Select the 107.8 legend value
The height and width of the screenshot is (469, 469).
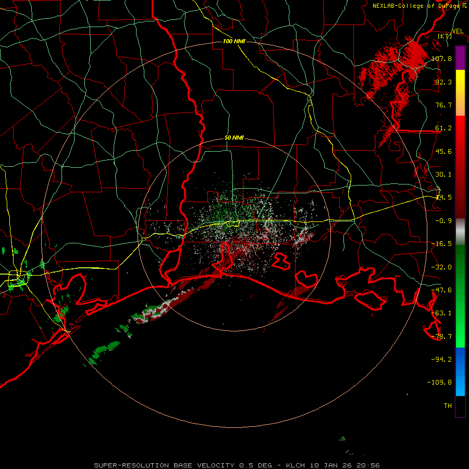[x=441, y=58]
